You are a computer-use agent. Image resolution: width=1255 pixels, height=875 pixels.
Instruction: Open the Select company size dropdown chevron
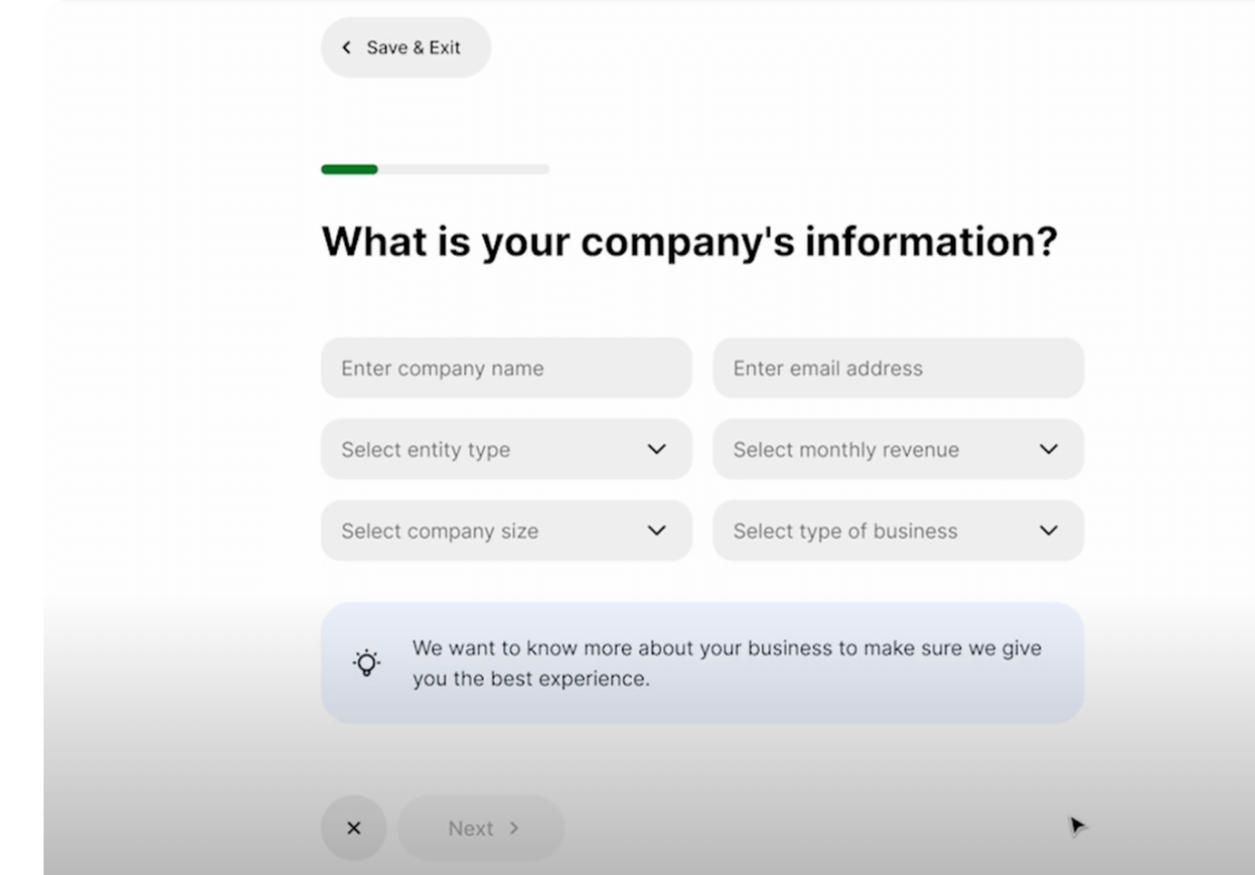tap(656, 530)
